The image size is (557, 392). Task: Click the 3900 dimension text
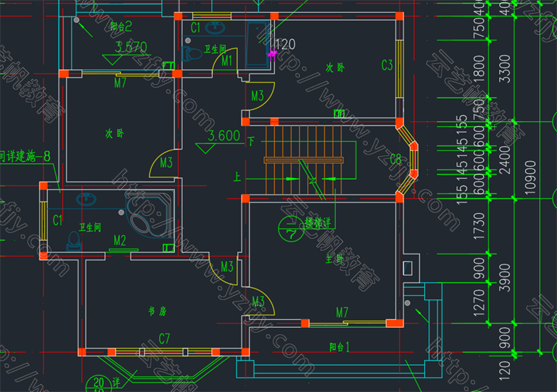pyautogui.click(x=504, y=277)
